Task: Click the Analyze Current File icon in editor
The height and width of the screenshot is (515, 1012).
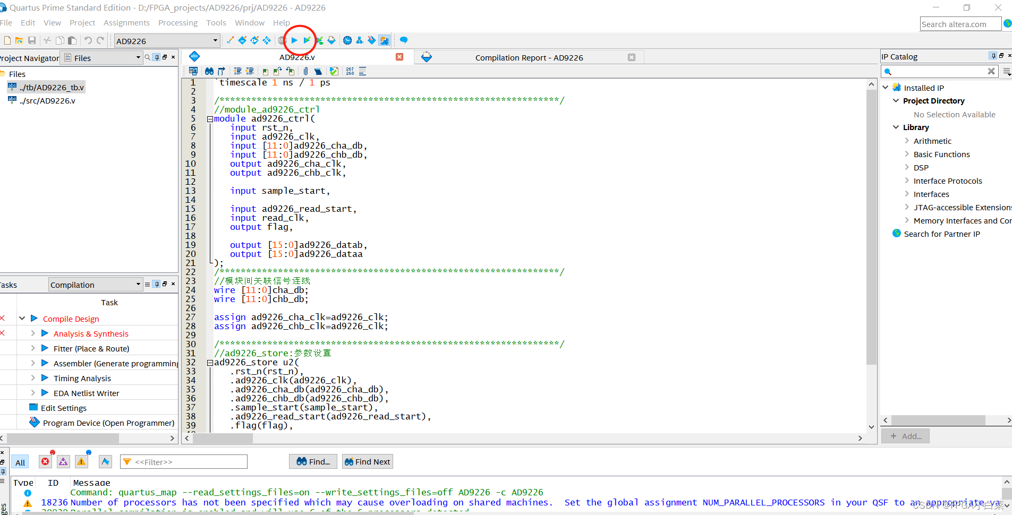Action: pos(334,71)
